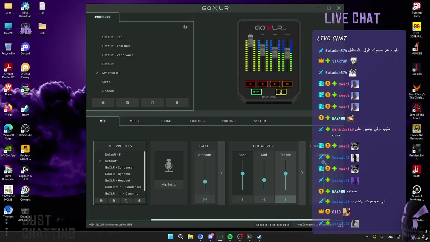Viewport: 430px width, 242px height.
Task: Toggle the System channel mute button on the device image
Action: 287,84
